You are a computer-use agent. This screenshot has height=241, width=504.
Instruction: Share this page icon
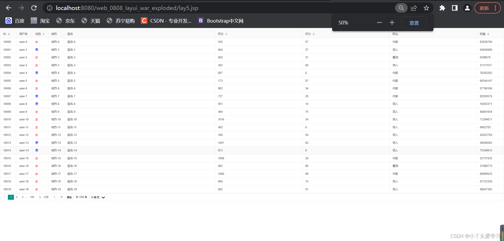(414, 8)
